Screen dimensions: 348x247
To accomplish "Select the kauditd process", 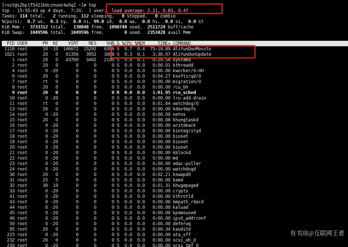I will click(182, 229).
